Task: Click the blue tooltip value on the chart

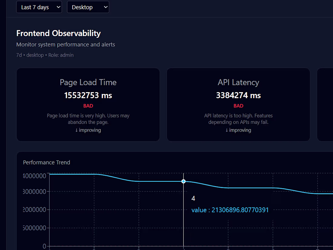Action: click(230, 210)
